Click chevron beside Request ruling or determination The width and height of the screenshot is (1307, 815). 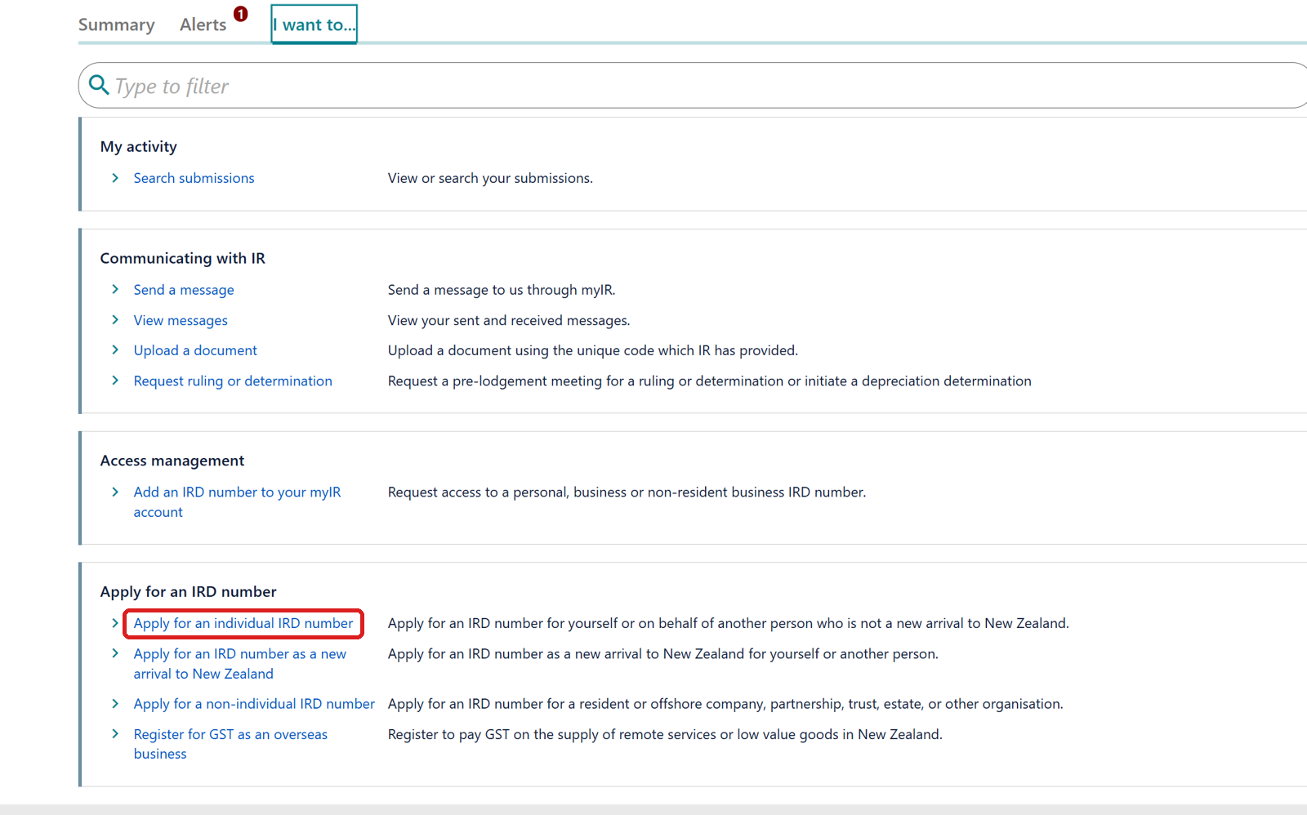115,381
